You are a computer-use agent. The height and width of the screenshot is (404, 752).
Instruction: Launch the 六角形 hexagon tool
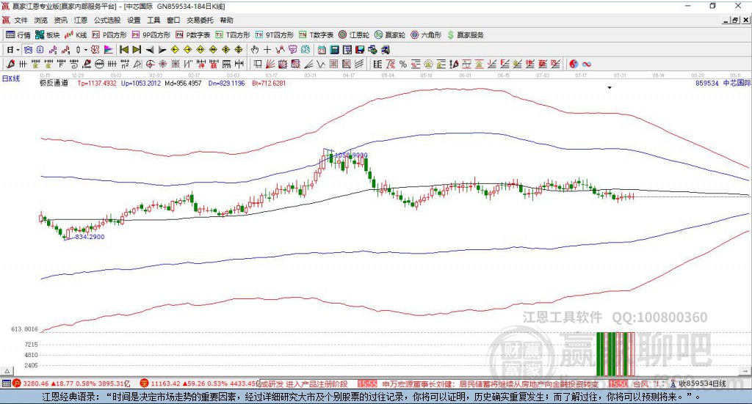coord(430,34)
